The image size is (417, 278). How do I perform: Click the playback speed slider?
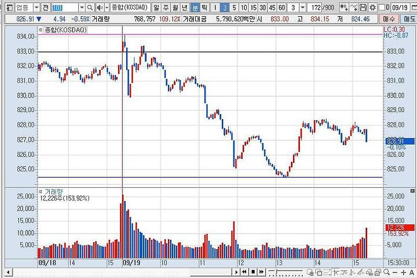286,272
